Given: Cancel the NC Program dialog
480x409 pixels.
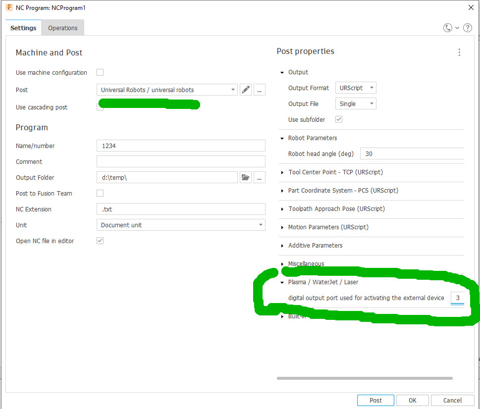Looking at the screenshot, I should [451, 400].
